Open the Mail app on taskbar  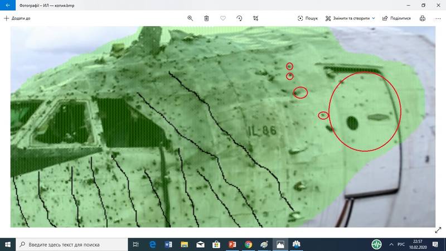pos(200,244)
